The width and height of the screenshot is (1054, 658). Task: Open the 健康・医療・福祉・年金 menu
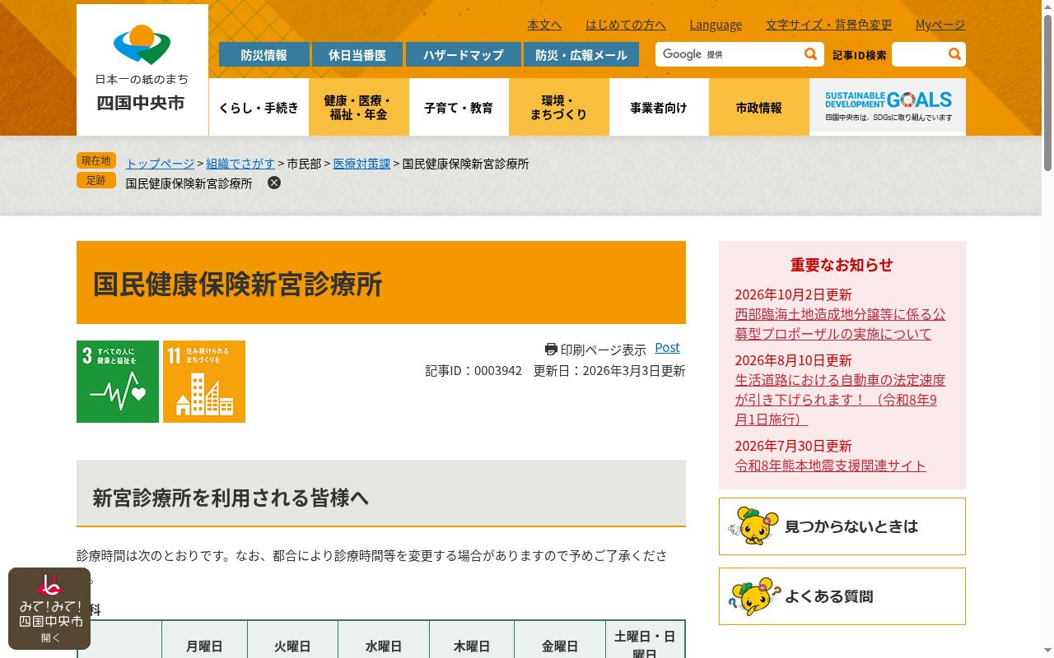358,107
